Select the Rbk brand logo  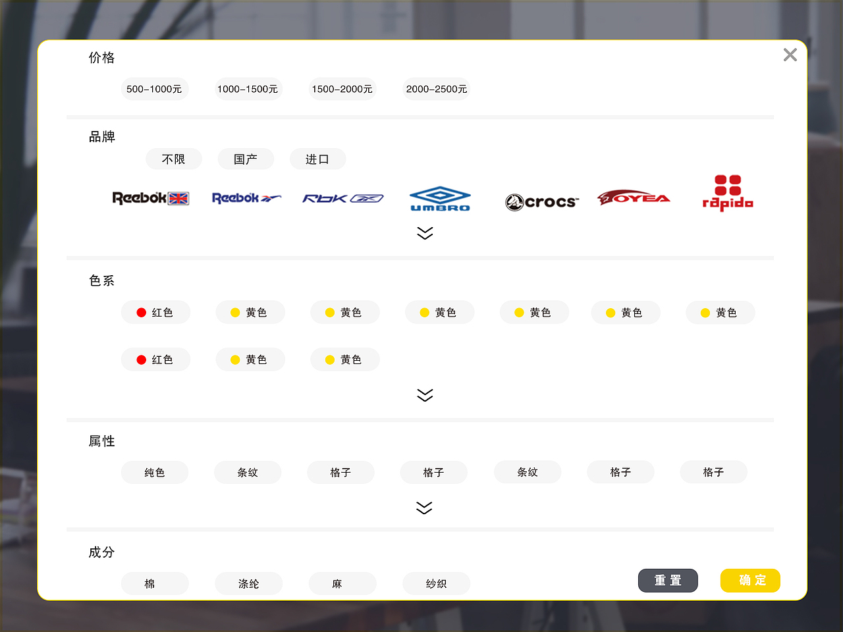pyautogui.click(x=342, y=197)
